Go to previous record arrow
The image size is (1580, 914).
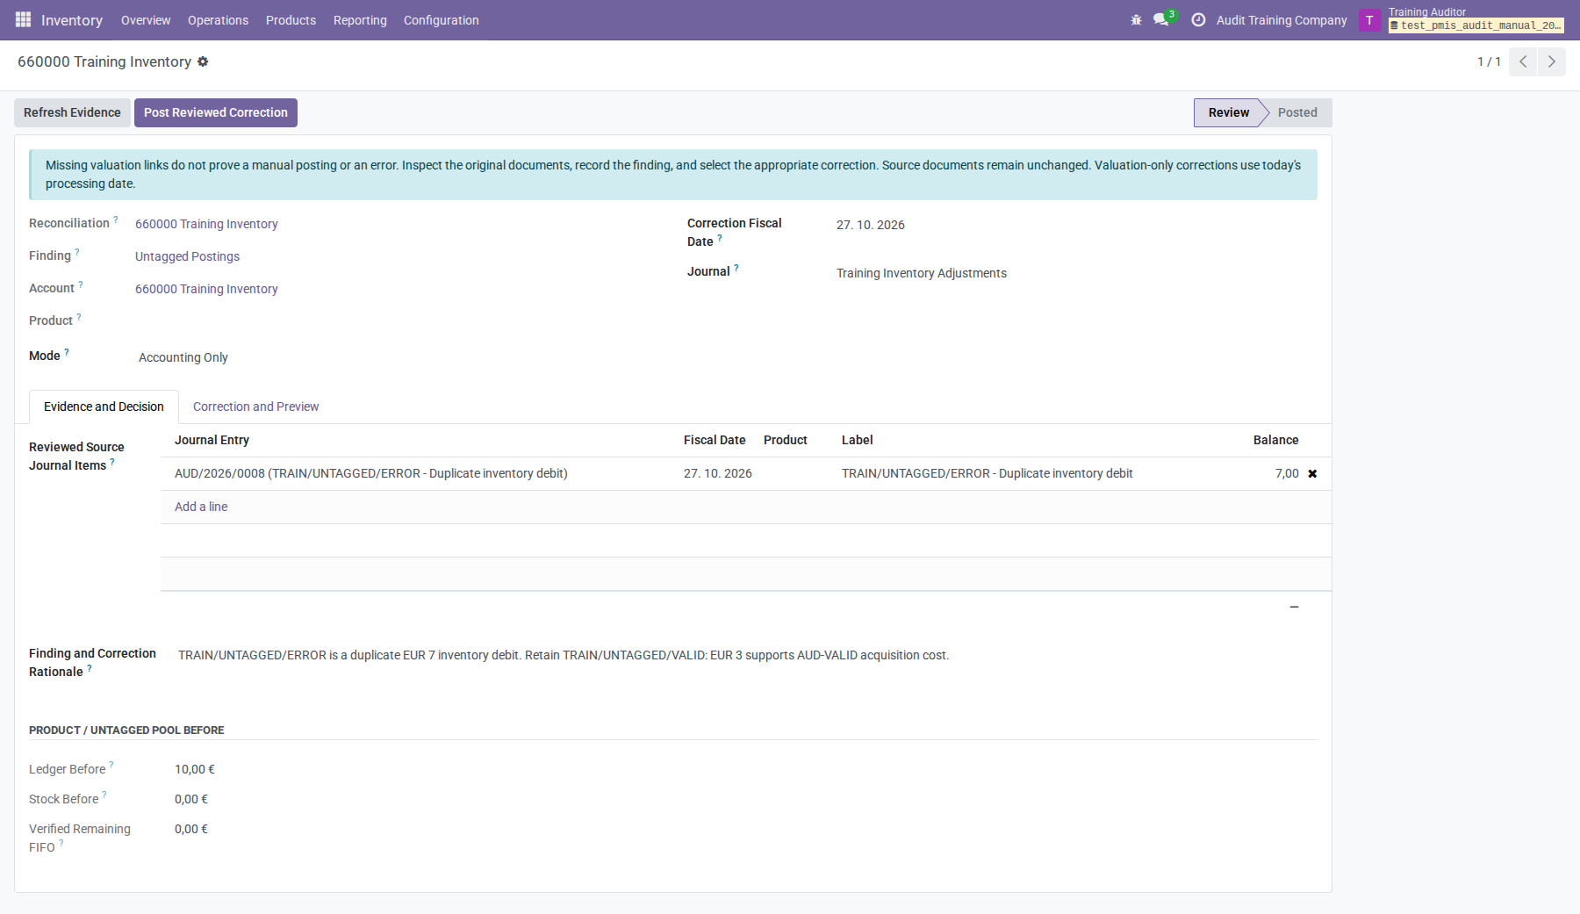click(1523, 61)
